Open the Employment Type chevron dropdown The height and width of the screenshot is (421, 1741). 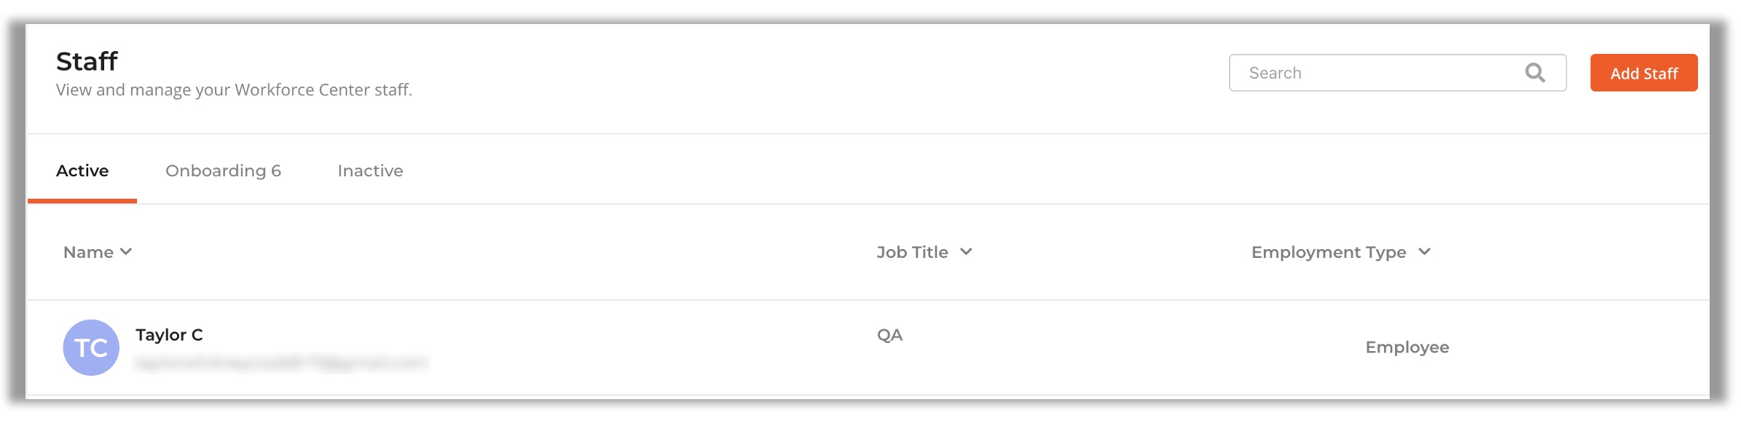tap(1424, 251)
